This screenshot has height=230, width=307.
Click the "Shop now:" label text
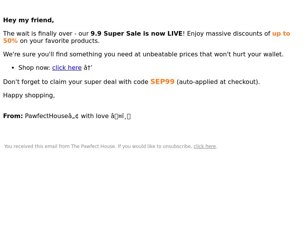click(x=34, y=68)
